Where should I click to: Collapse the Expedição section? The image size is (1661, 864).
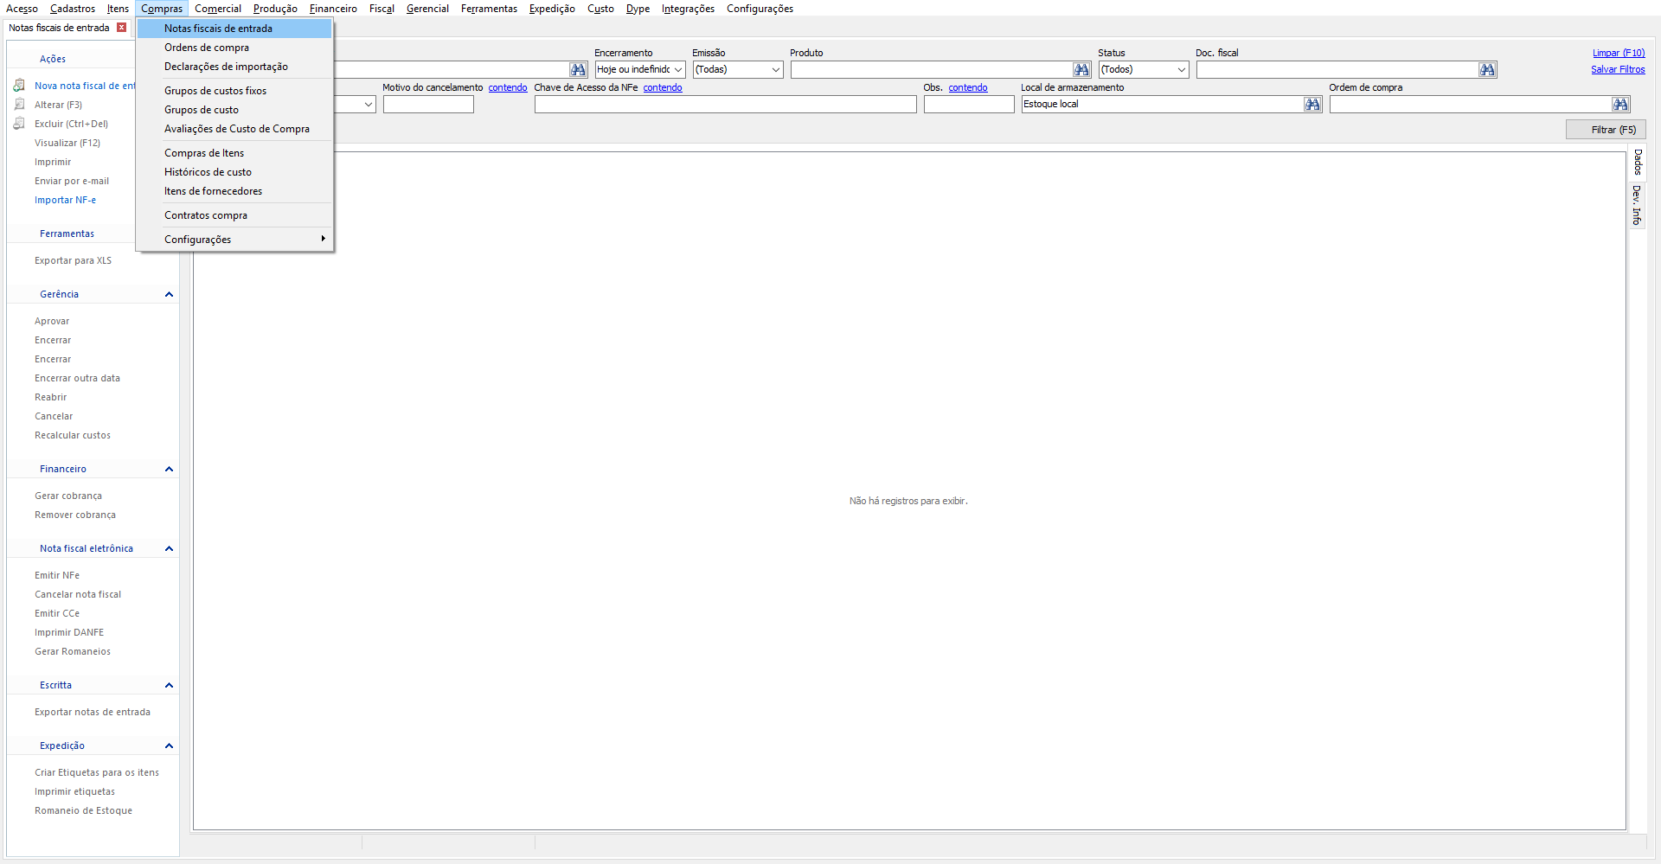pyautogui.click(x=169, y=746)
